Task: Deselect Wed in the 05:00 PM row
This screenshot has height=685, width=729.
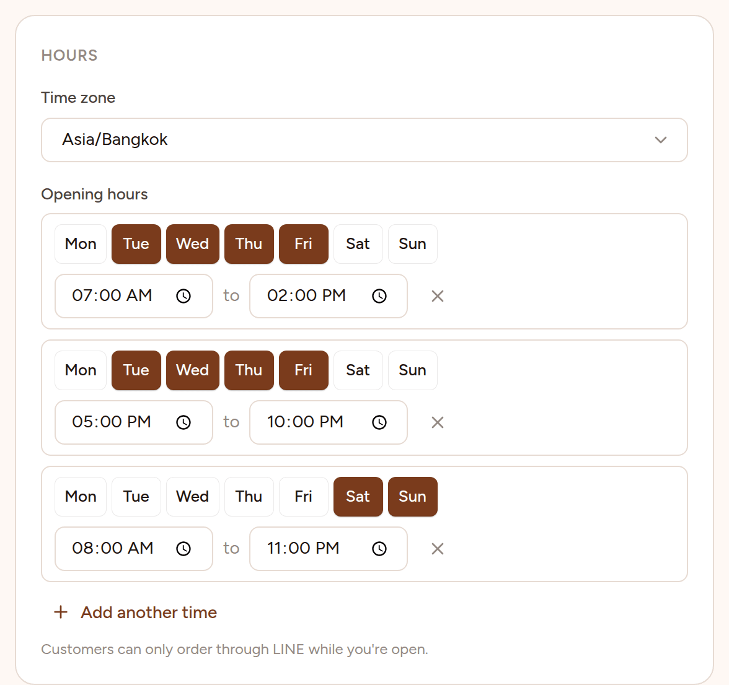Action: coord(192,370)
